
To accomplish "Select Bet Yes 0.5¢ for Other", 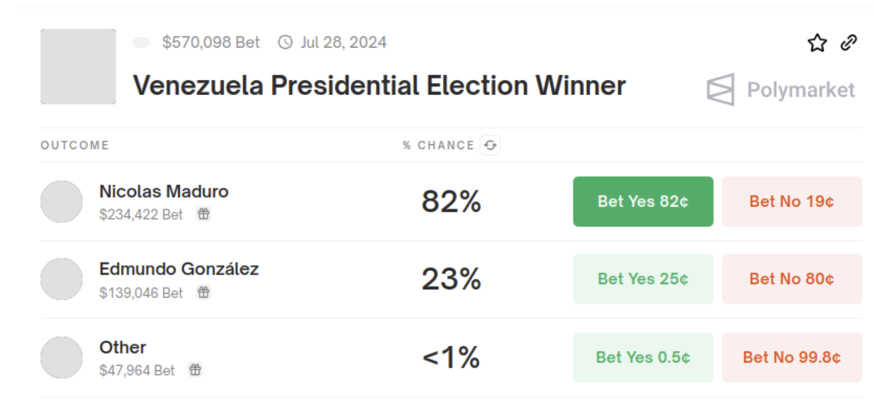I will click(643, 357).
